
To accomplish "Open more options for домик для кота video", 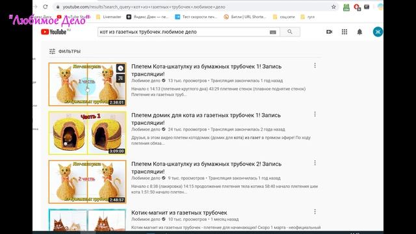I will point(315,114).
